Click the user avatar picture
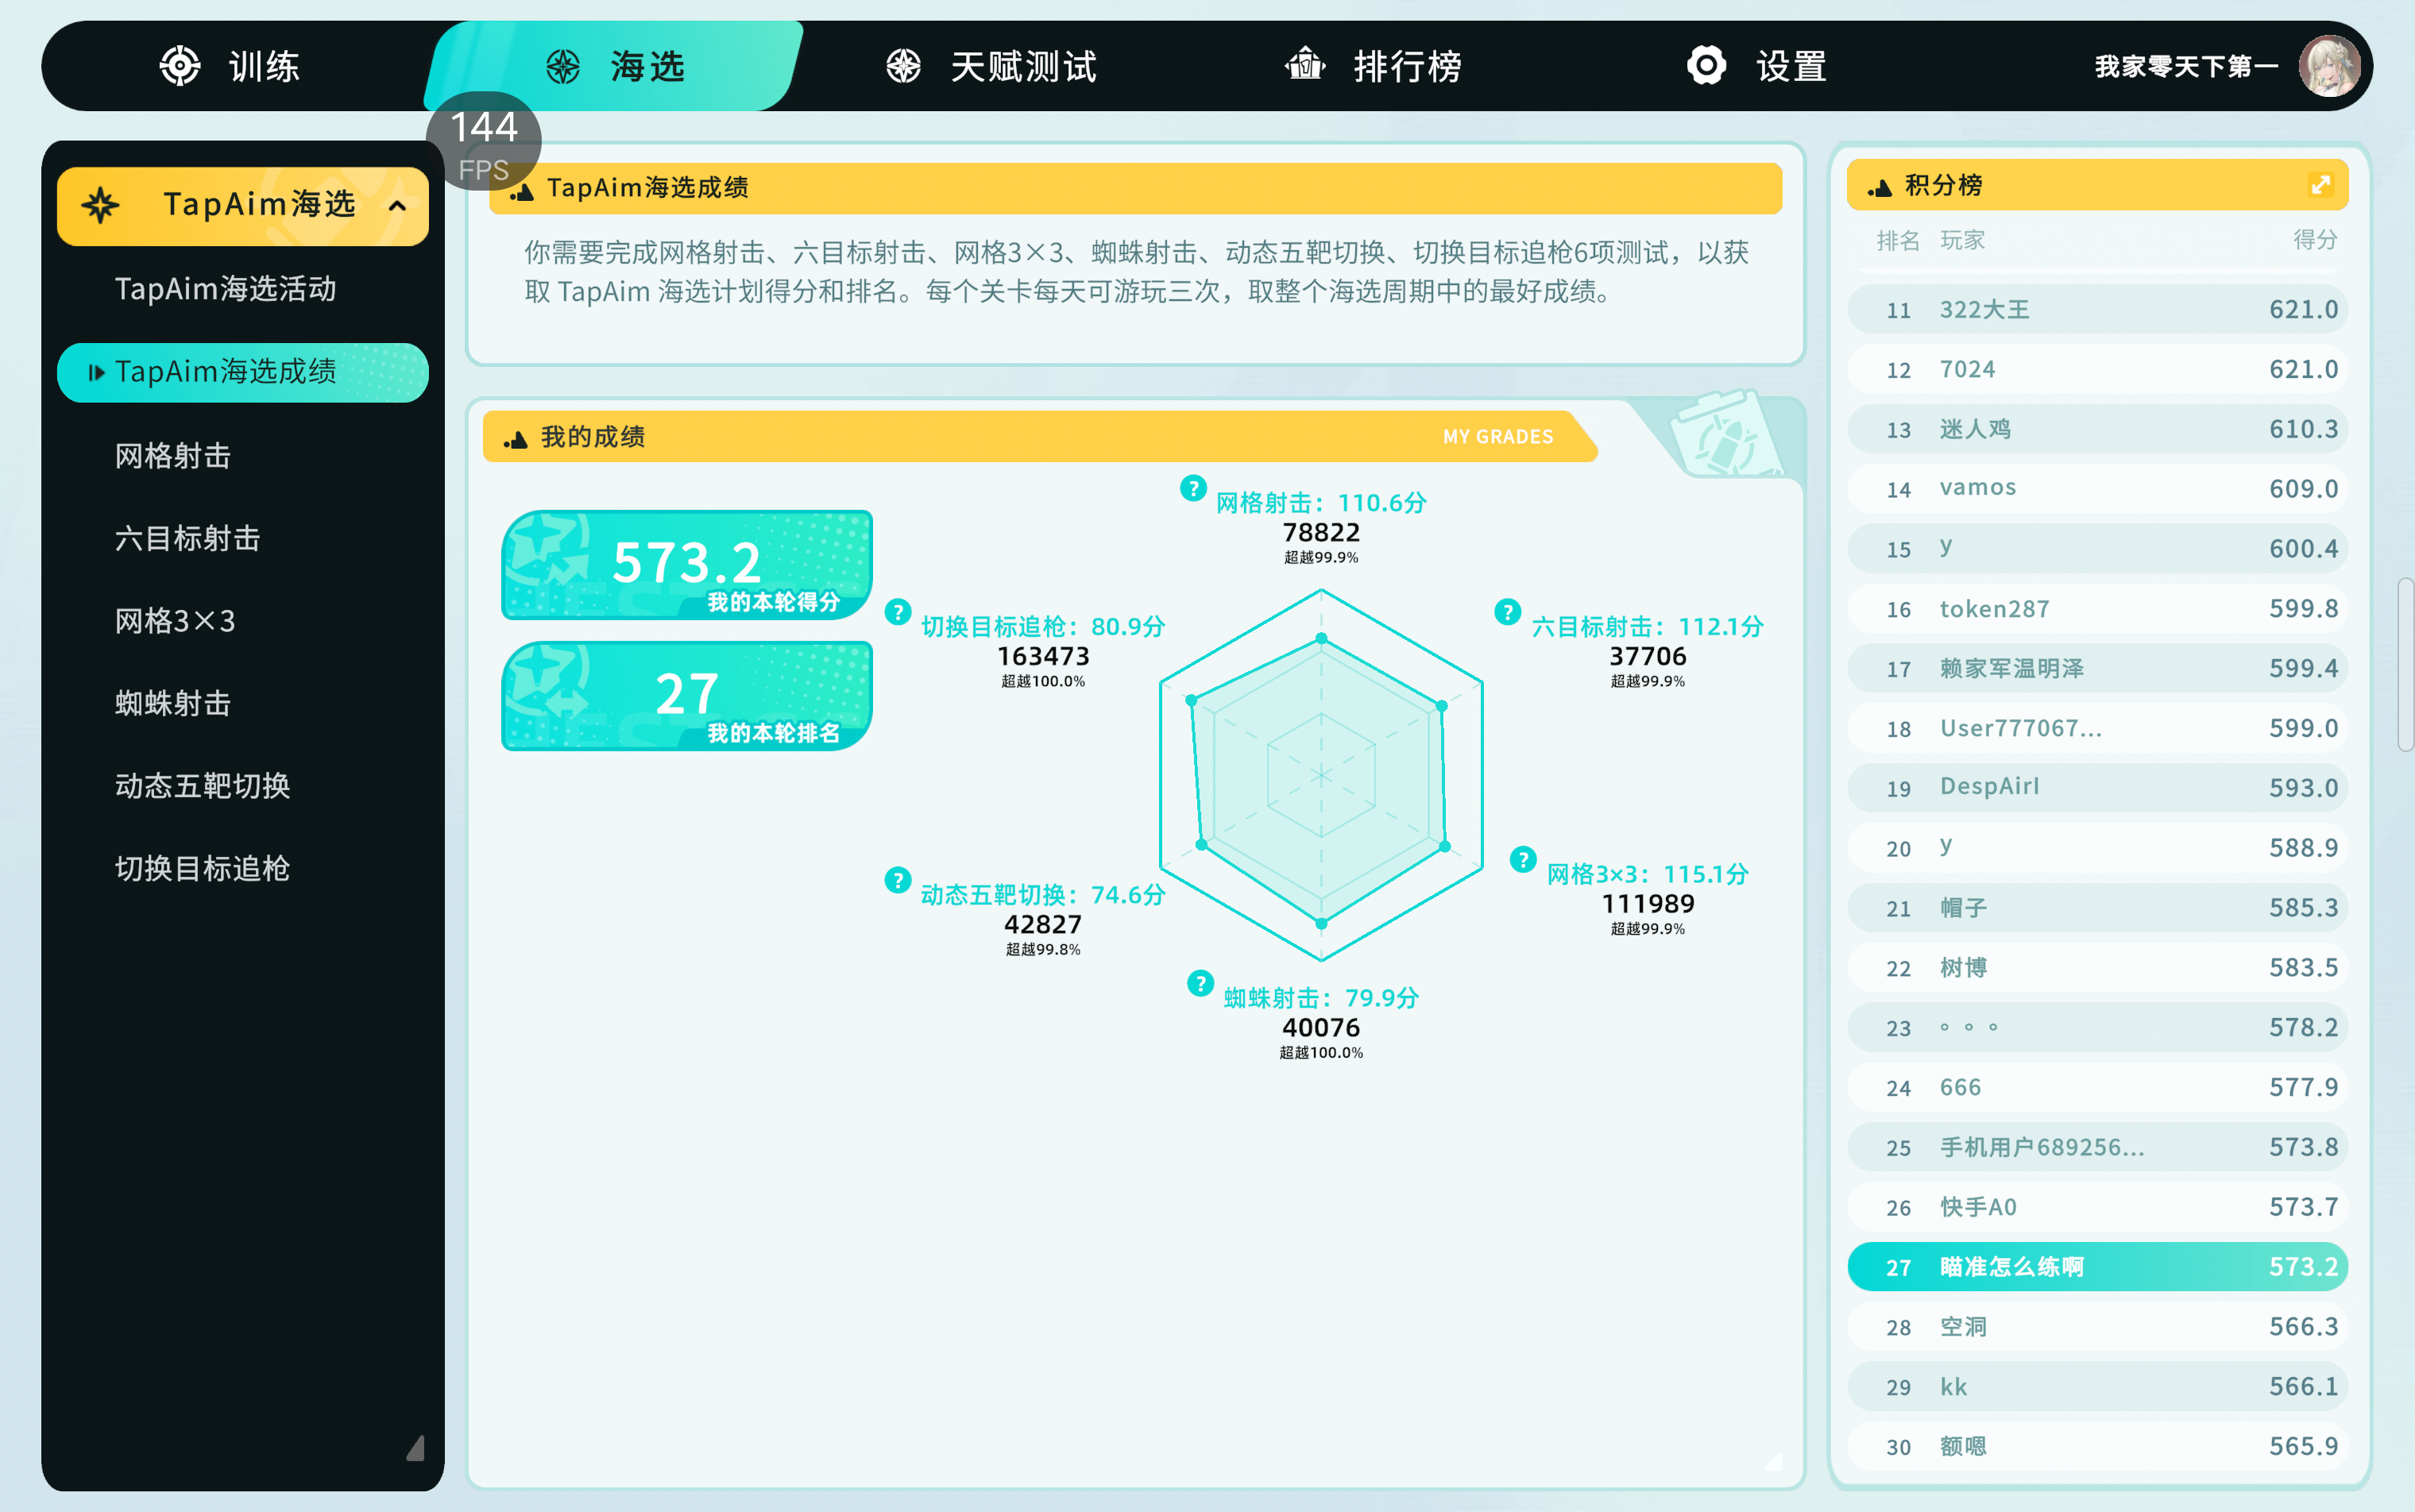Image resolution: width=2415 pixels, height=1512 pixels. [2329, 66]
